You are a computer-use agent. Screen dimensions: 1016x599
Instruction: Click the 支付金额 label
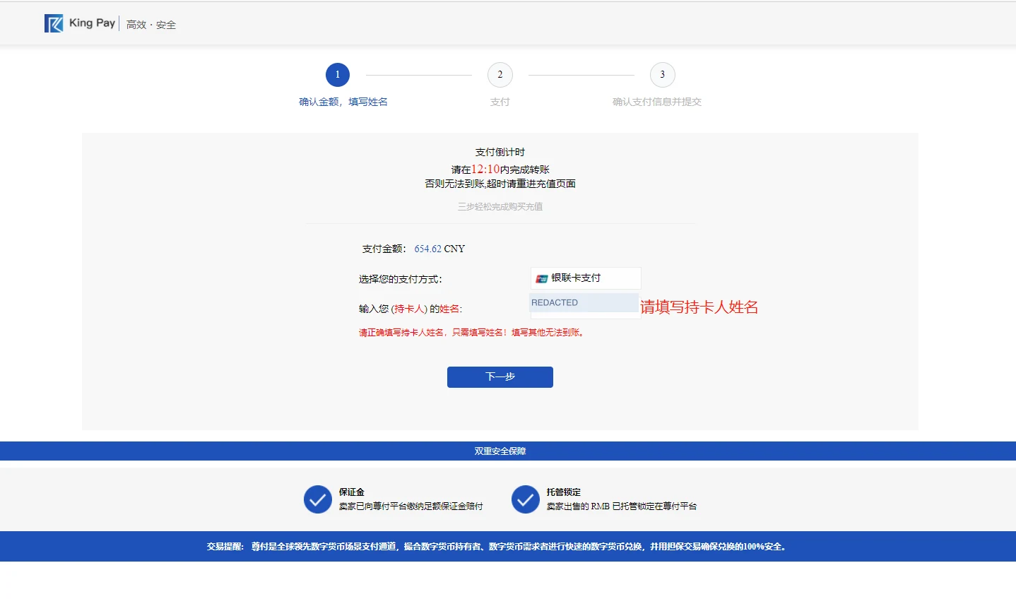pyautogui.click(x=384, y=249)
